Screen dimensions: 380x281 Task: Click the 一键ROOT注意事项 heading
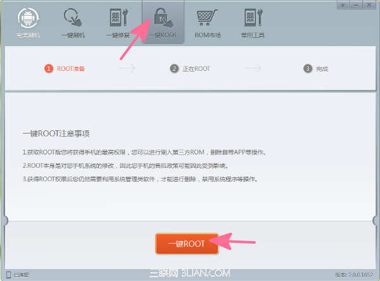pos(56,134)
